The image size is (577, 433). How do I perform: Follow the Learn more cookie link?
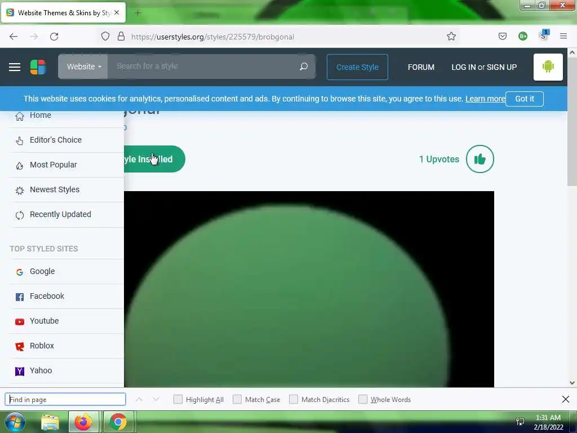tap(485, 99)
